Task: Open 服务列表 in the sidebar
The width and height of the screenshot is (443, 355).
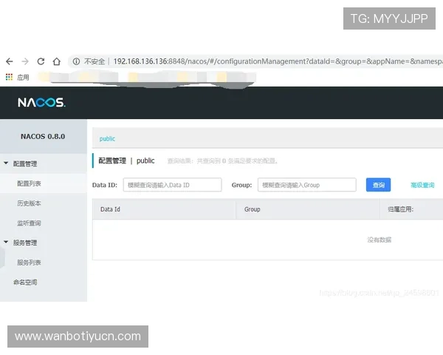Action: [29, 263]
